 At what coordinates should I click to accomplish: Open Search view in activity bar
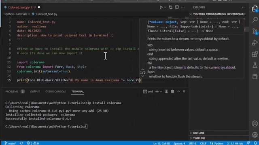click(x=255, y=20)
